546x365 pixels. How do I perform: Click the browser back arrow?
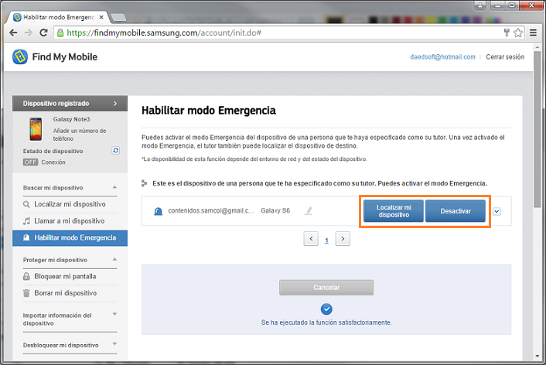[13, 32]
